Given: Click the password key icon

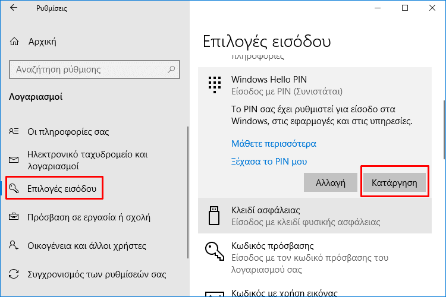Looking at the screenshot, I should pos(215,251).
